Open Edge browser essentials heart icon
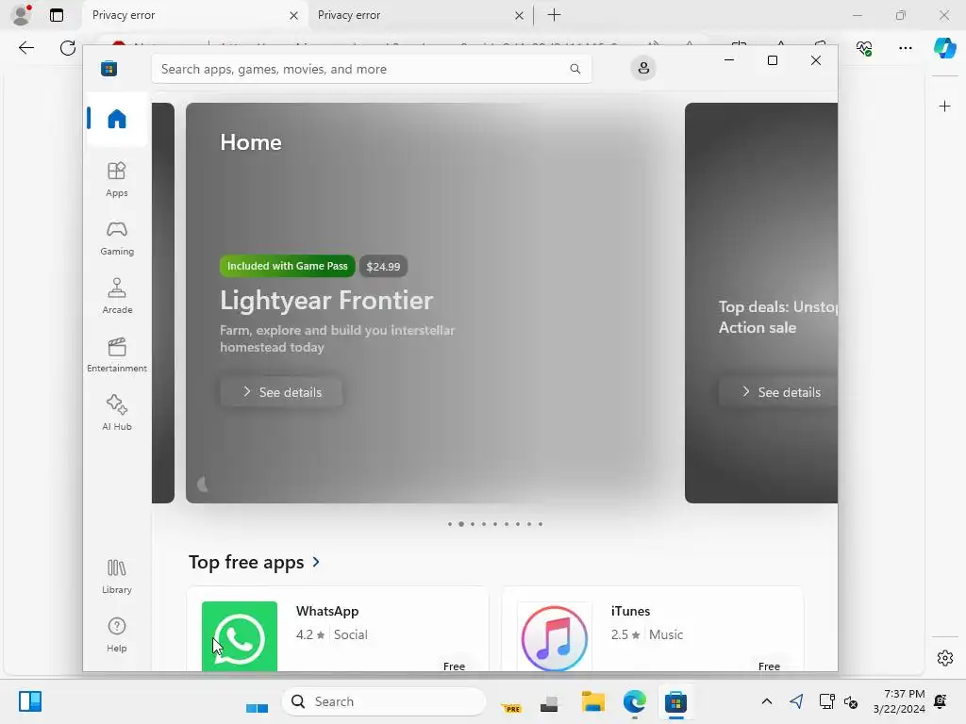 [864, 48]
